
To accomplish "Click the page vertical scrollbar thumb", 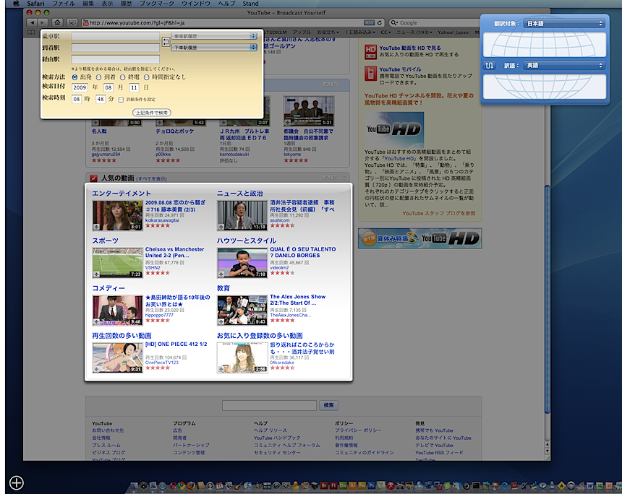I will tap(548, 300).
